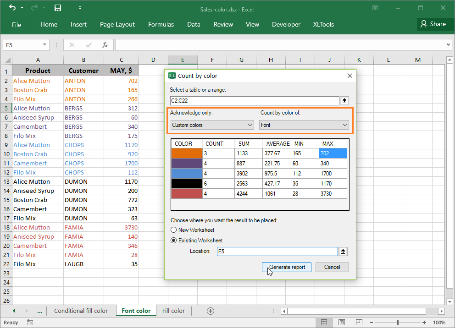
Task: Start macro recording from the status bar icon
Action: [30, 322]
